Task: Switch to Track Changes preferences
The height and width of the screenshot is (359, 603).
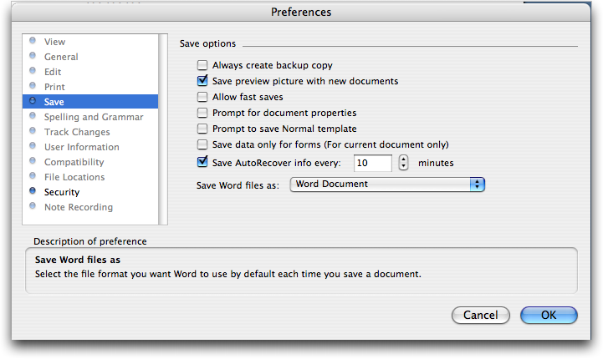Action: pyautogui.click(x=77, y=132)
